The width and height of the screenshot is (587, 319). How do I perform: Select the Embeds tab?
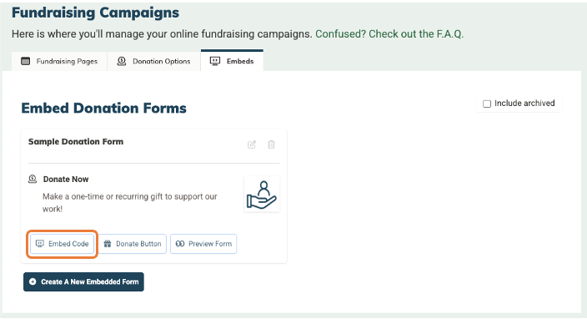232,61
